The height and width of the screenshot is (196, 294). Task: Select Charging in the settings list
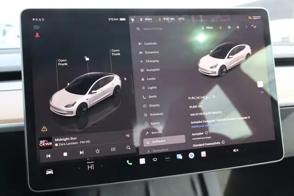pos(149,61)
